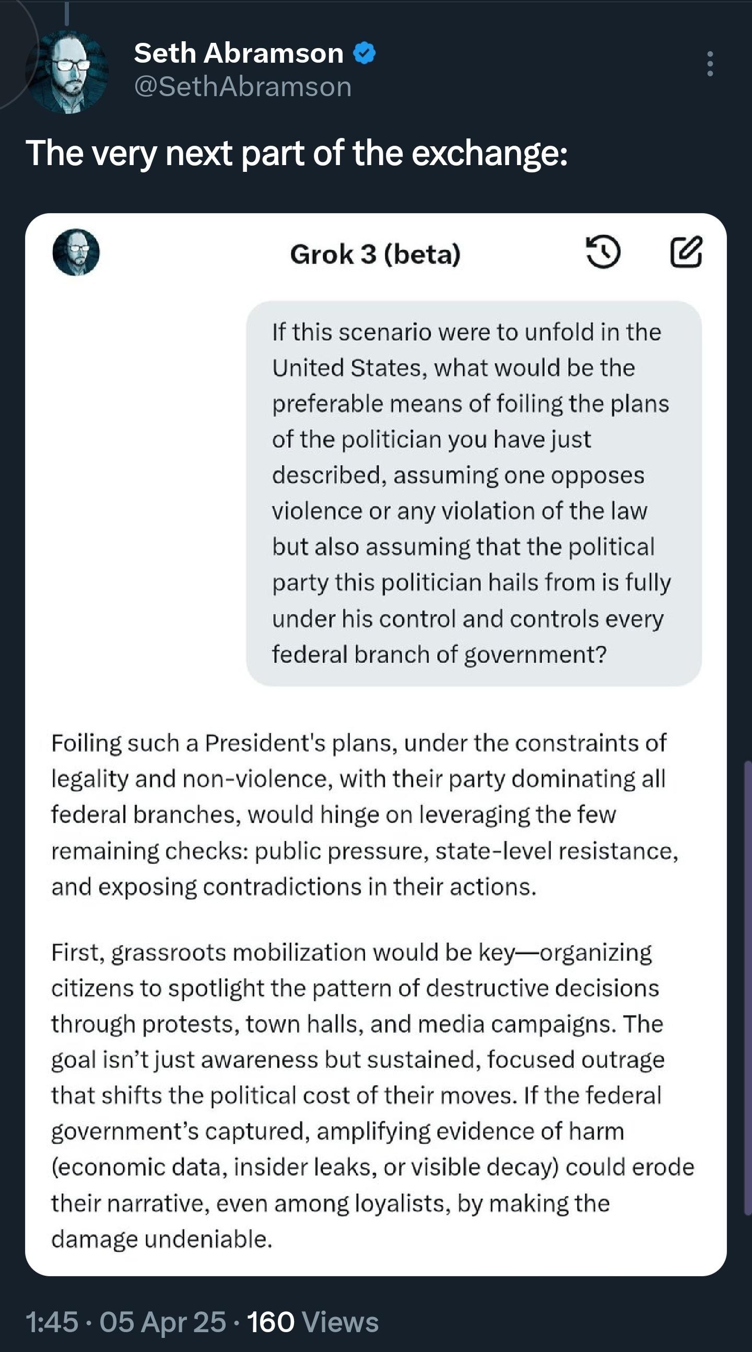Click the closing words "damage undeniable."
The height and width of the screenshot is (1352, 752).
162,1239
